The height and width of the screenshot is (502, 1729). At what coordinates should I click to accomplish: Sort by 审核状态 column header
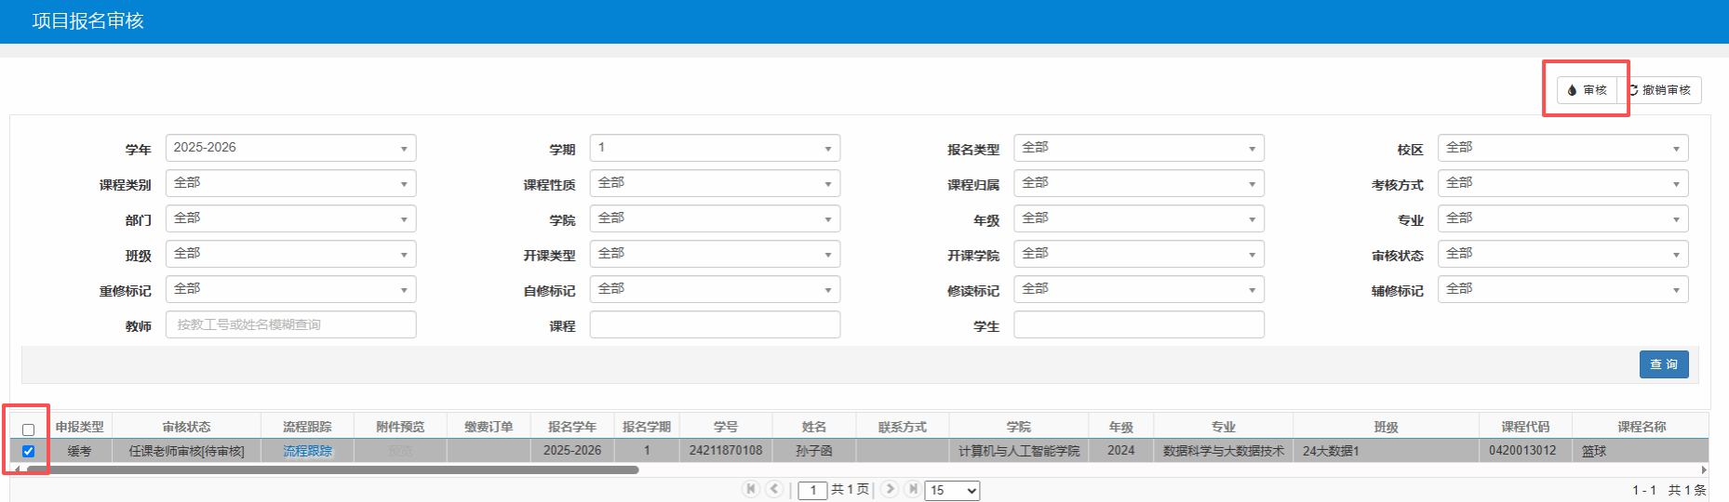[186, 427]
